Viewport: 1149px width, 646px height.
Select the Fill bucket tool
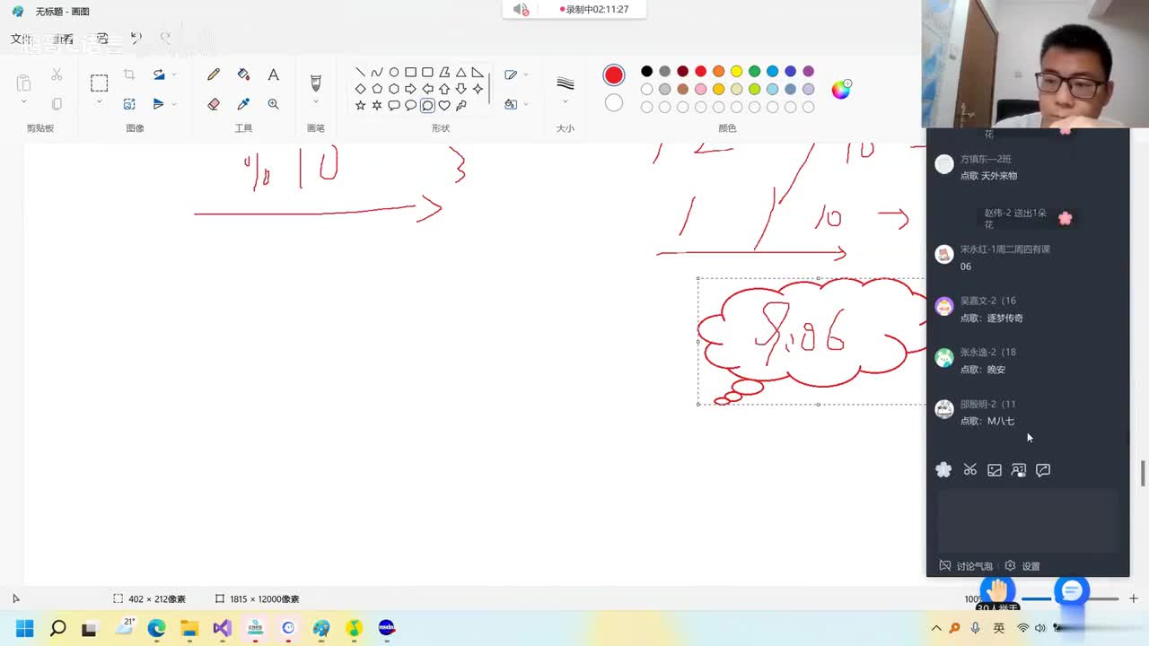pos(243,75)
